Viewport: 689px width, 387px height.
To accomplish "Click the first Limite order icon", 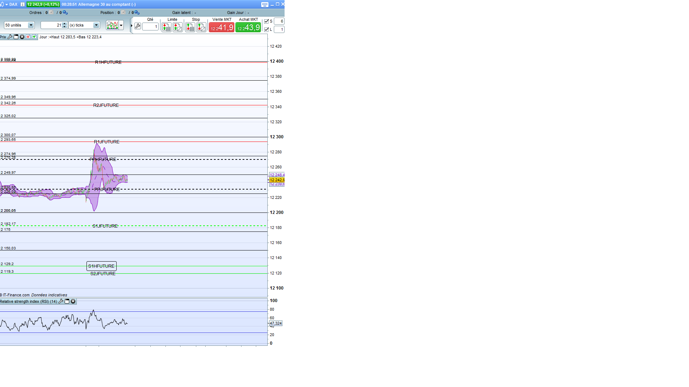I will [x=166, y=27].
